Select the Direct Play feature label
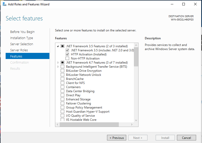The image size is (202, 143). 73,95
